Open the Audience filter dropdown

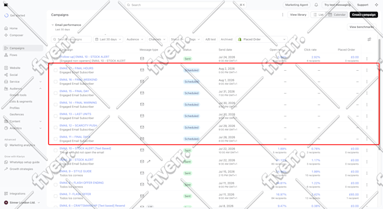click(135, 39)
